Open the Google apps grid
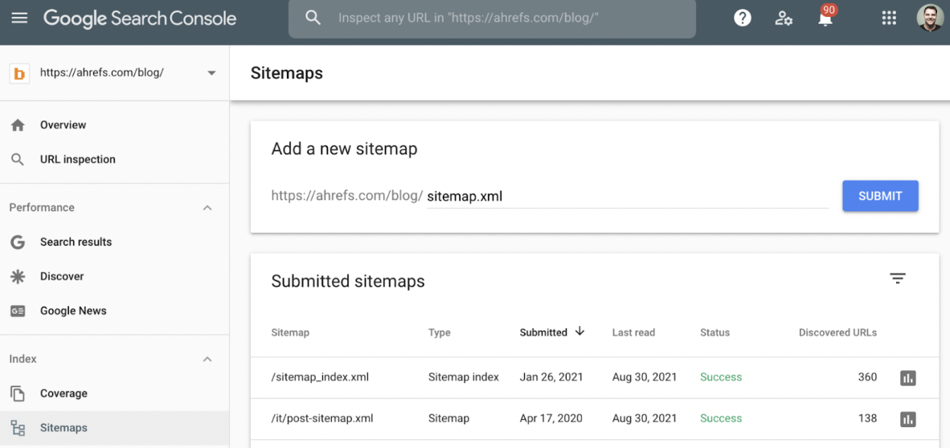The image size is (950, 448). [889, 18]
